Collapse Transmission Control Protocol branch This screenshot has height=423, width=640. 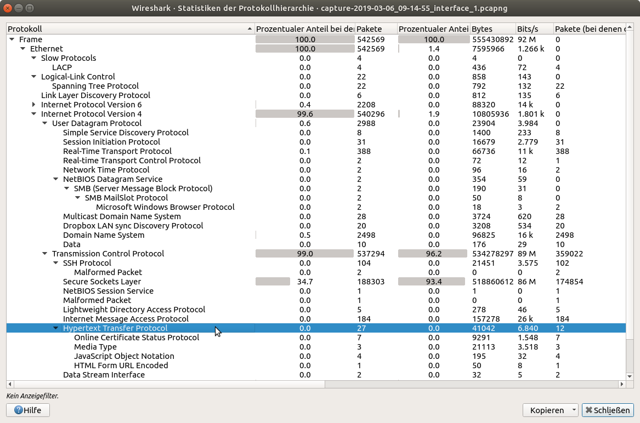click(x=44, y=254)
